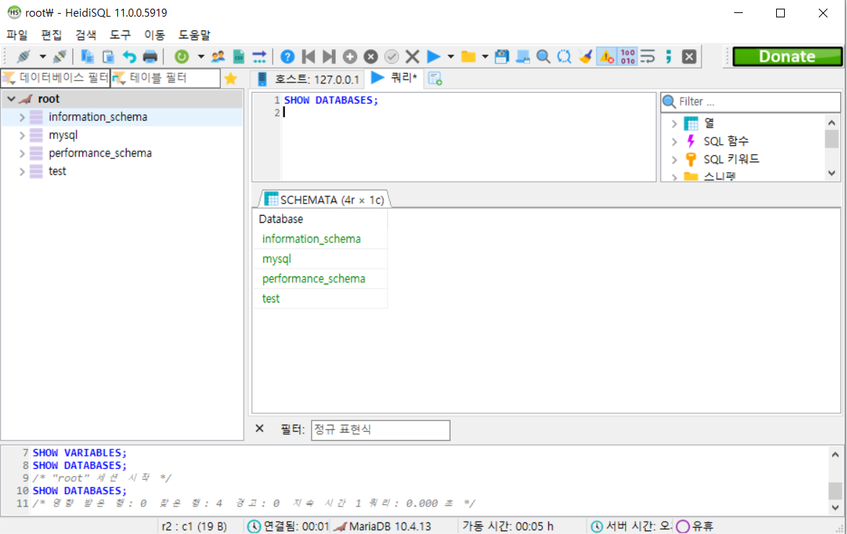This screenshot has width=847, height=534.
Task: Open the Export database arrows icon
Action: (259, 56)
